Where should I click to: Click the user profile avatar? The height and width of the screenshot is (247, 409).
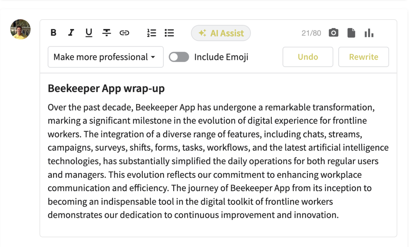tap(20, 29)
